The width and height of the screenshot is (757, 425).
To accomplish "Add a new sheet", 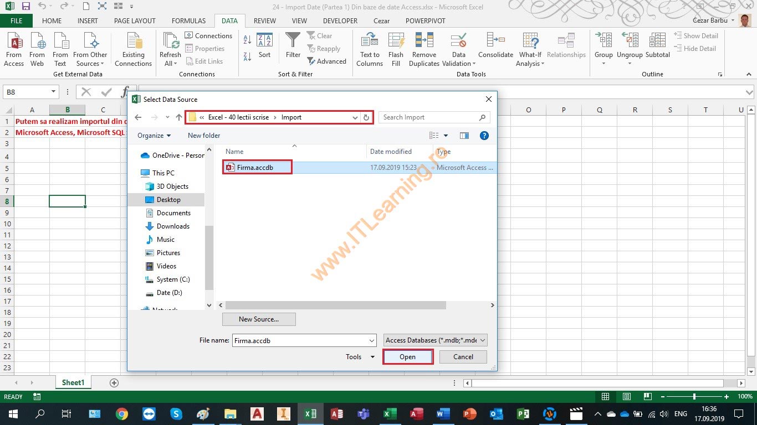I will point(114,383).
